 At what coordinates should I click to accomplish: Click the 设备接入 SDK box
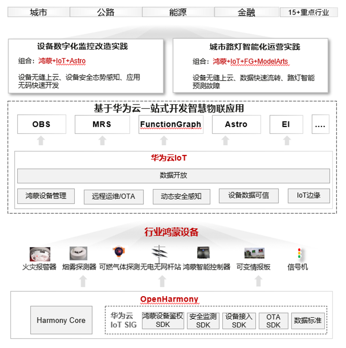pos(239,321)
